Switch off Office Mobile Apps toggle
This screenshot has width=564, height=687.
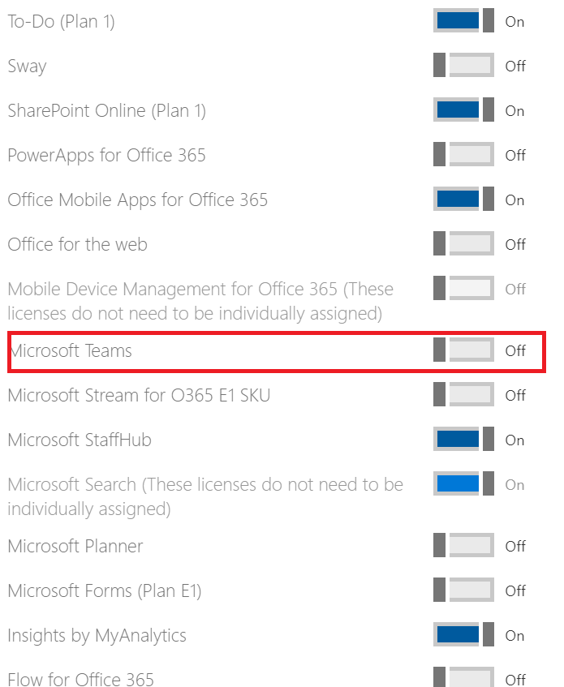pos(463,199)
